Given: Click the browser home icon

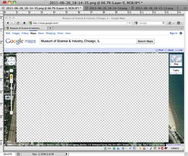Looking at the screenshot, I should point(24,23).
